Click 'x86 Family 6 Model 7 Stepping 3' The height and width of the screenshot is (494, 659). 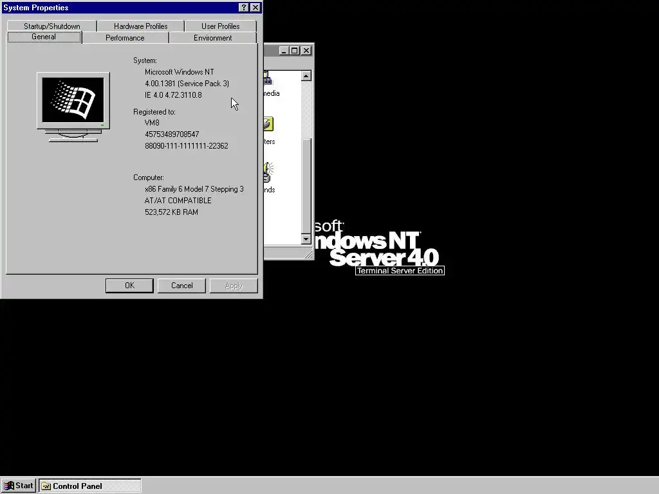click(194, 189)
